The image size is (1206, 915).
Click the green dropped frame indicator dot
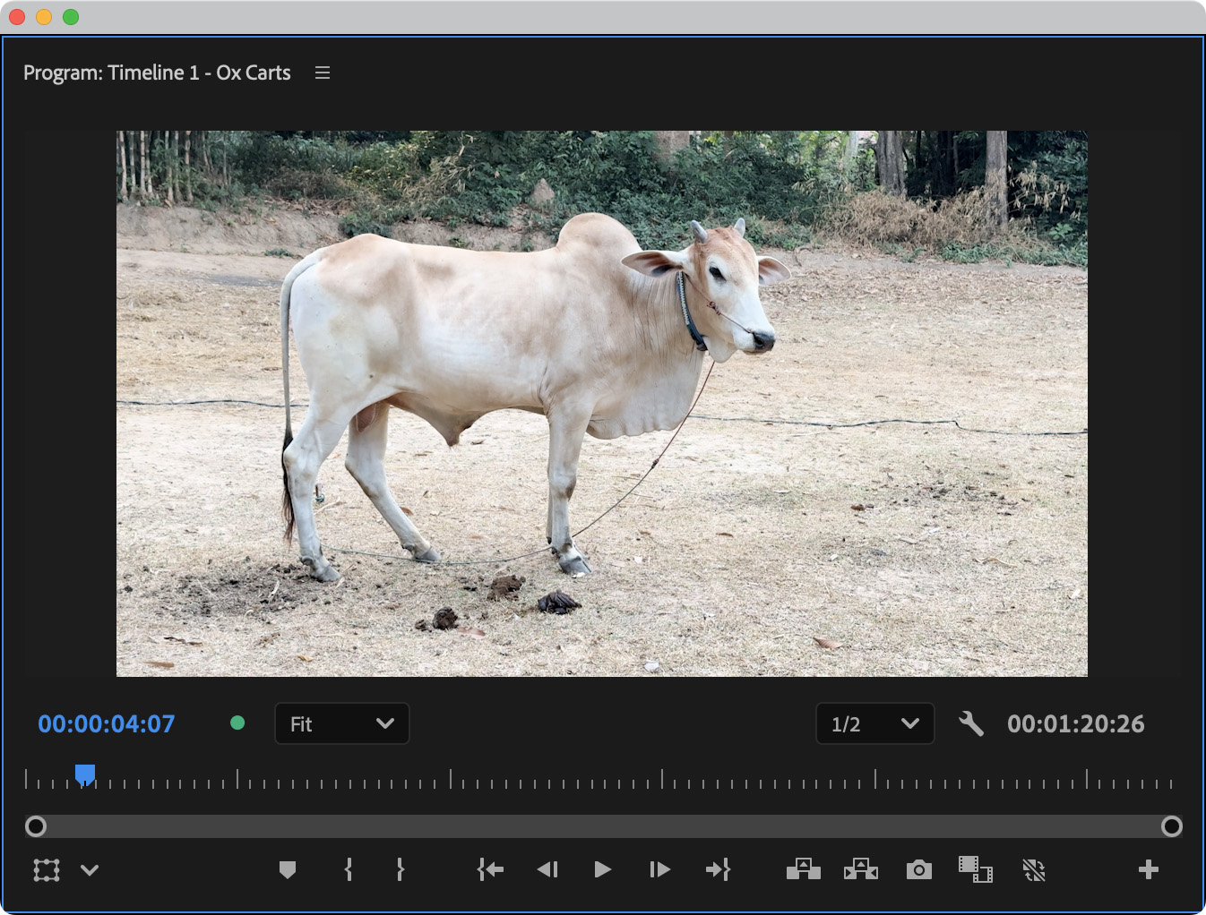point(237,723)
